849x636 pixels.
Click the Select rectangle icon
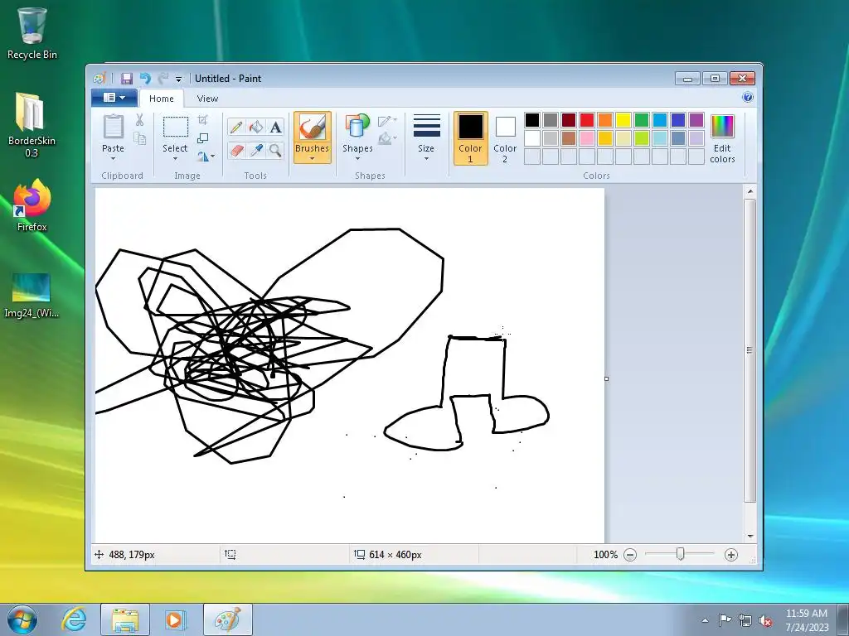(x=176, y=128)
